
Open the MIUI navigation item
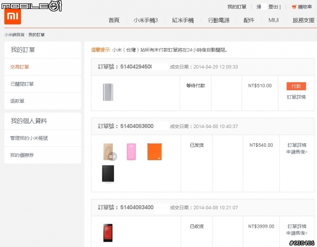[x=273, y=20]
